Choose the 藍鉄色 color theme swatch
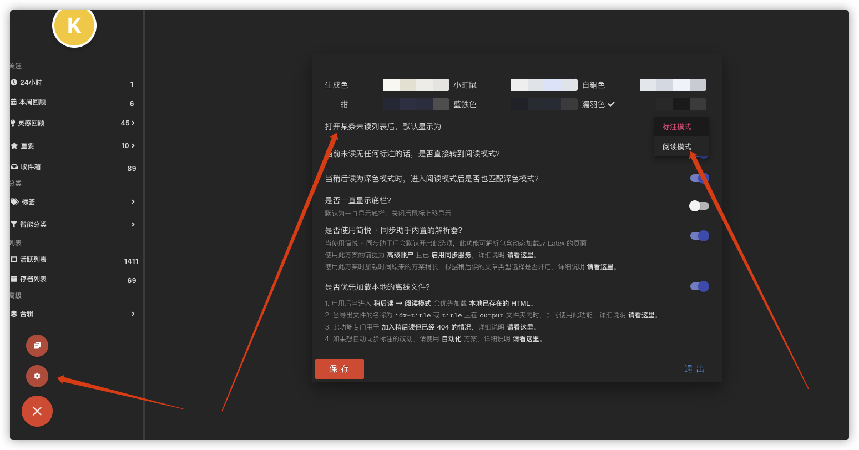859x450 pixels. point(544,104)
